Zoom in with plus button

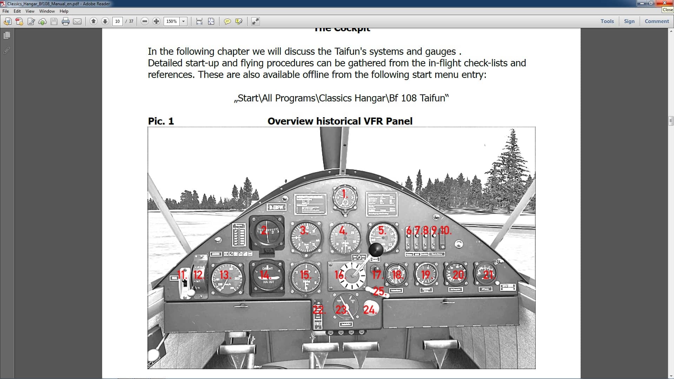tap(157, 21)
